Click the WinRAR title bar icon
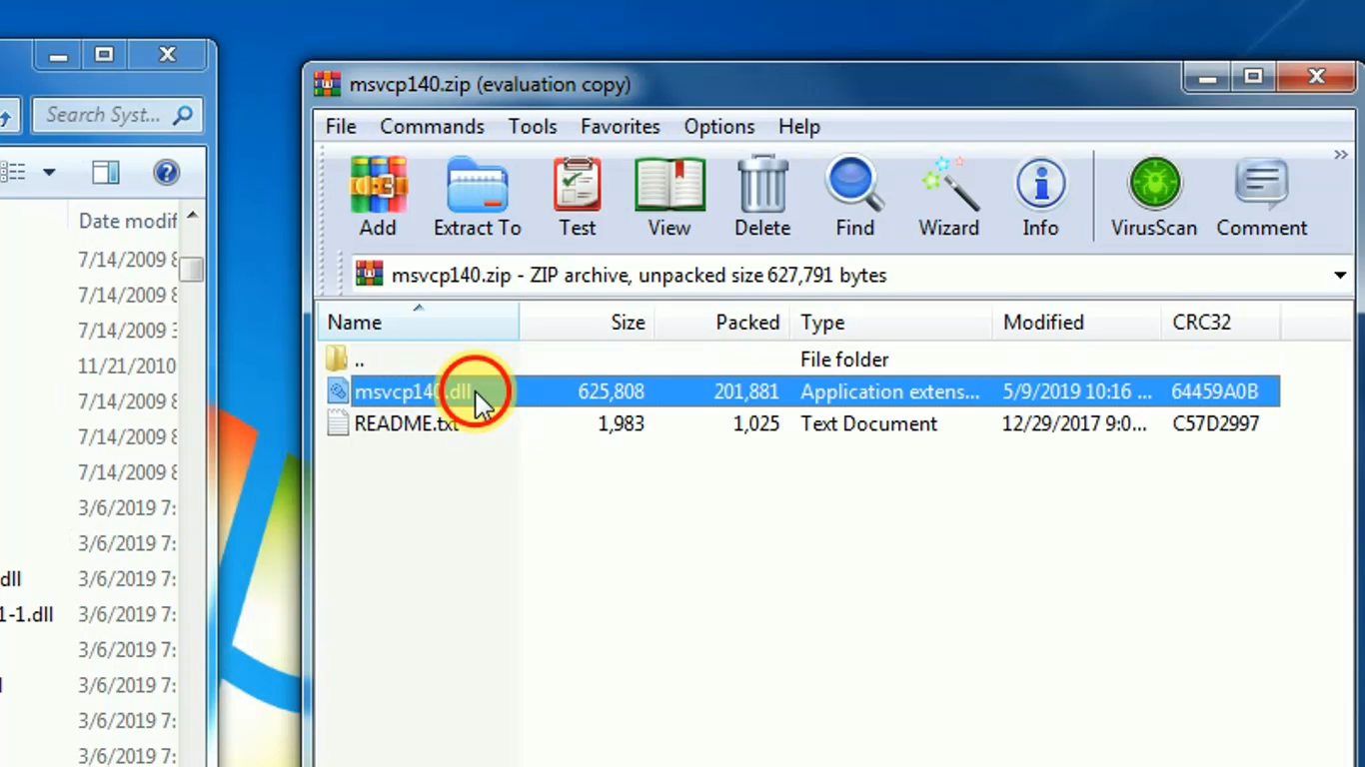 point(327,84)
